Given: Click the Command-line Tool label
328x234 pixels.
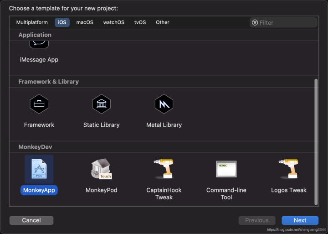Looking at the screenshot, I should pyautogui.click(x=226, y=193).
